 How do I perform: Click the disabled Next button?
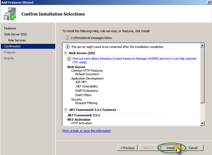pos(148,148)
